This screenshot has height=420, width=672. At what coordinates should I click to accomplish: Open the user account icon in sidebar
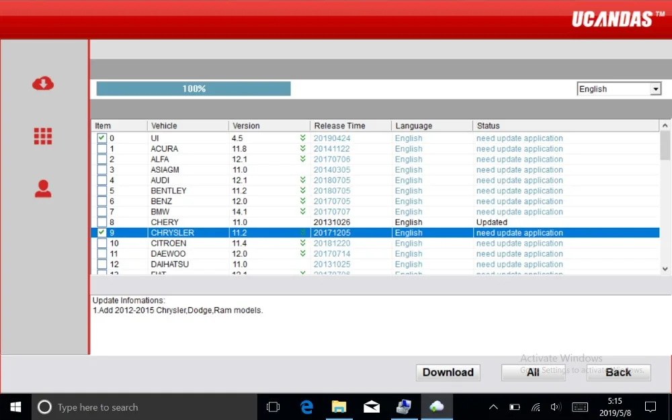pyautogui.click(x=43, y=189)
